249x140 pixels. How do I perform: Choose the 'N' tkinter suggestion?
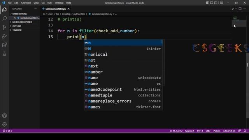click(x=123, y=49)
